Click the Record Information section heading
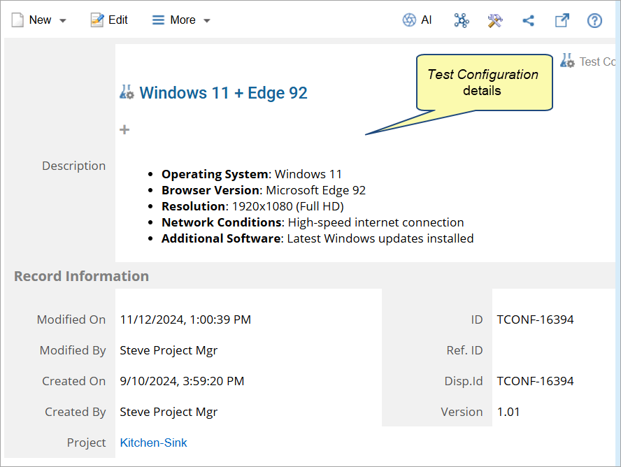This screenshot has width=621, height=467. point(82,276)
